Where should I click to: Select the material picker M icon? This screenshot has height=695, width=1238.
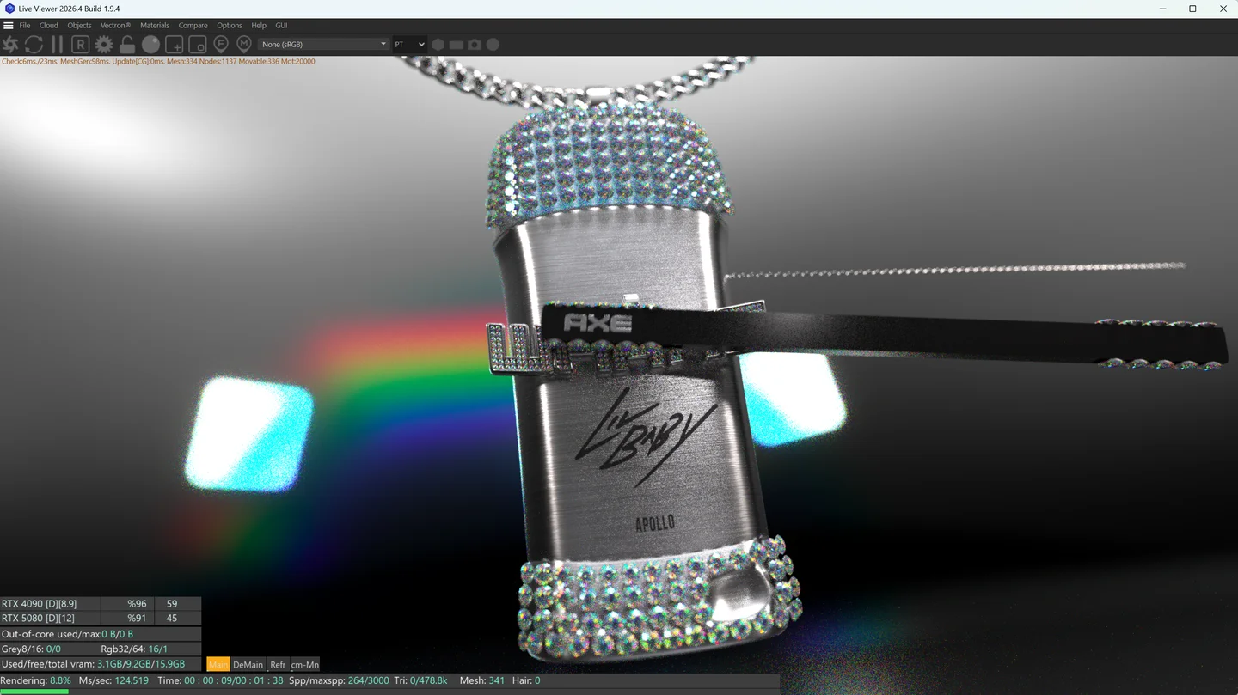tap(244, 44)
